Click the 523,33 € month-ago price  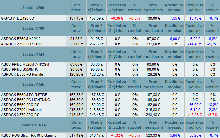click(x=153, y=135)
